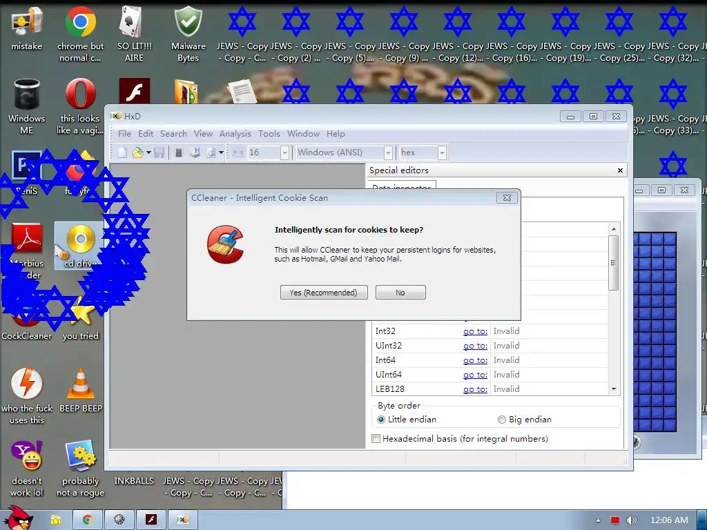Open the Windows (ANSI) charset dropdown

pos(388,153)
